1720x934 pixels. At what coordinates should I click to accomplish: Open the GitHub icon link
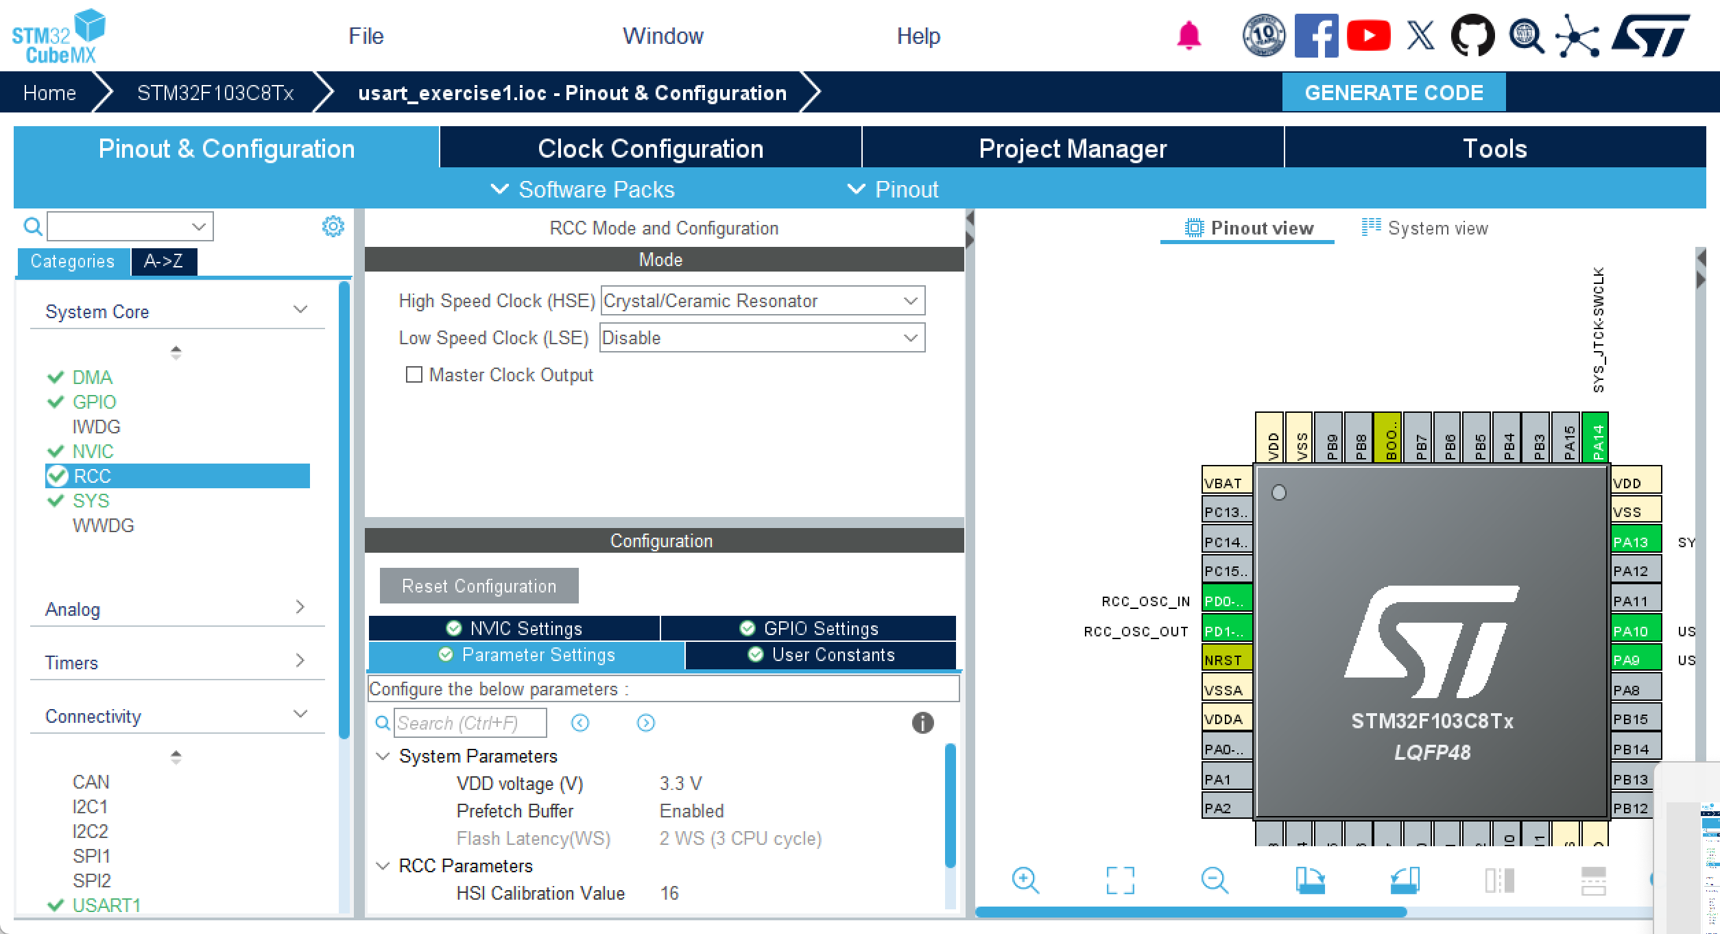coord(1472,36)
